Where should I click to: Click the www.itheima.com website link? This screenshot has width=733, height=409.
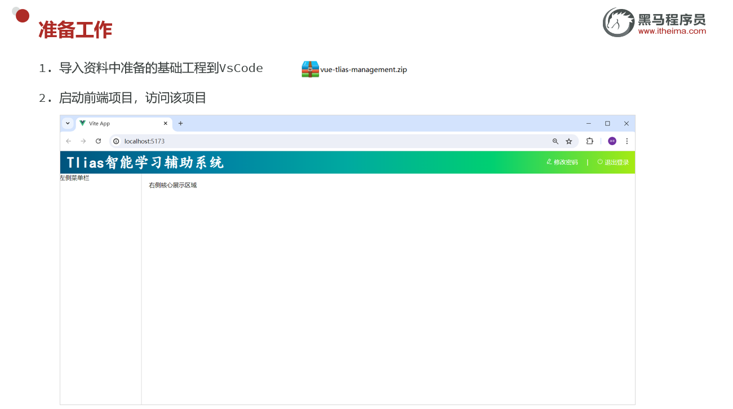[671, 32]
